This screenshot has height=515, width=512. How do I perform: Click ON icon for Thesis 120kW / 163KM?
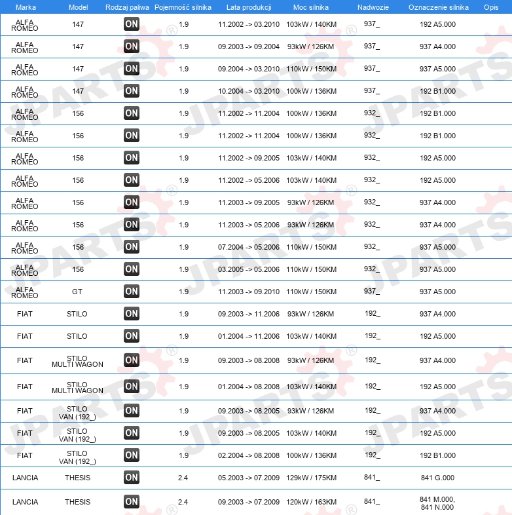click(132, 501)
